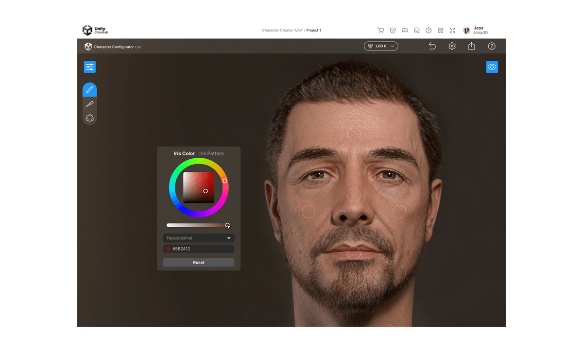This screenshot has width=583, height=352.
Task: Select the Iris Color tab
Action: point(184,153)
